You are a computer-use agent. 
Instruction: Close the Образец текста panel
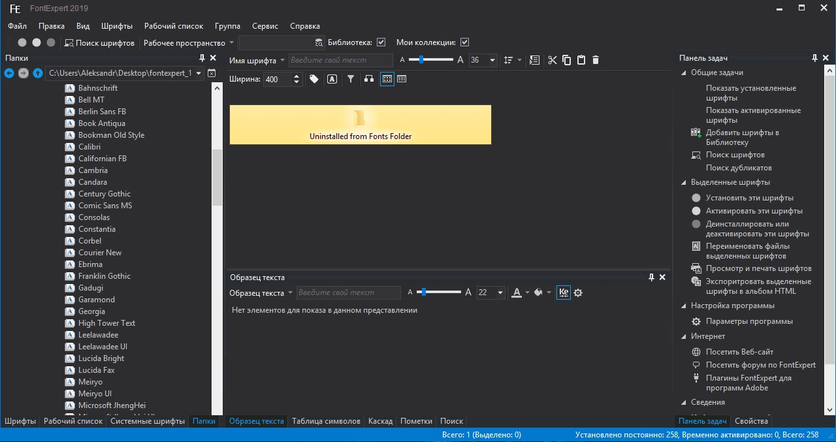pos(663,277)
